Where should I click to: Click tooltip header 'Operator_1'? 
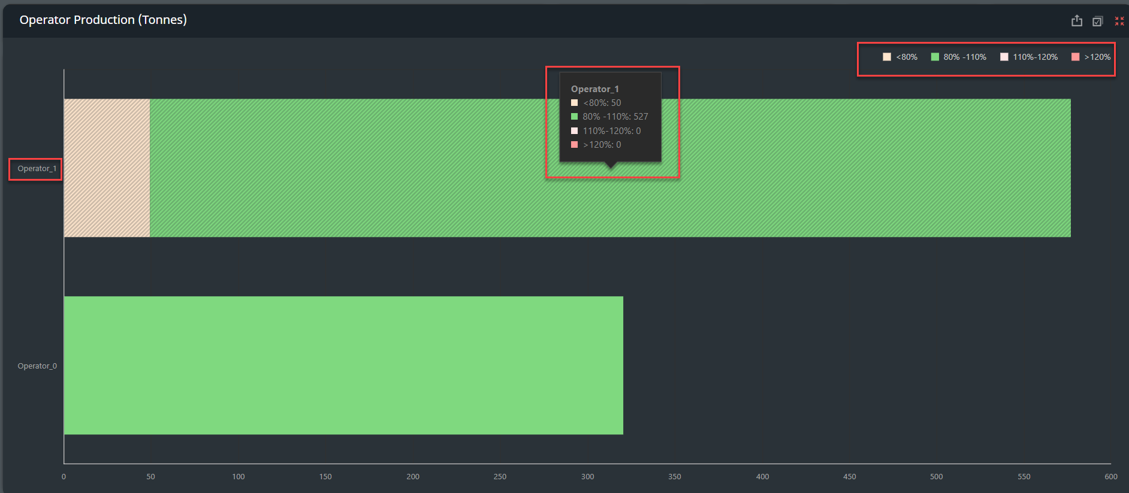[x=594, y=89]
